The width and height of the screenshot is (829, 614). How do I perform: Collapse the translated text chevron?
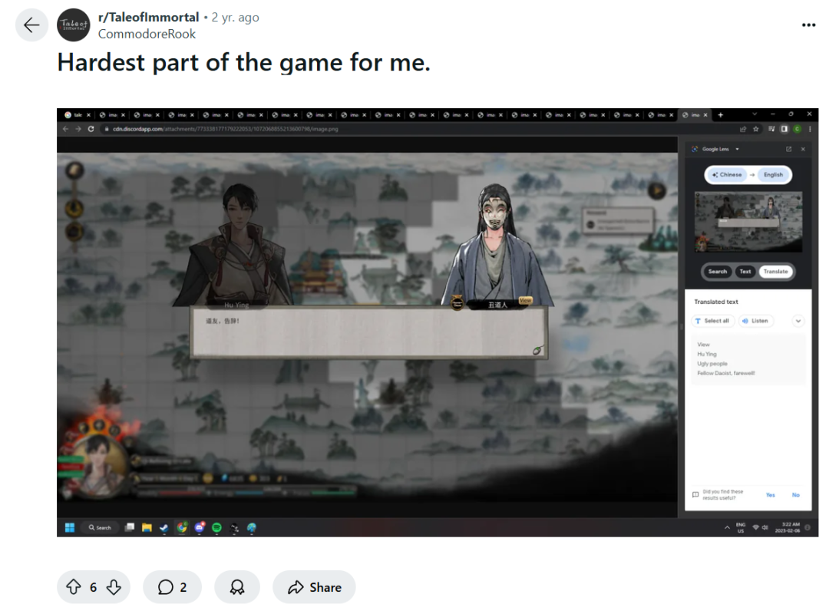click(798, 321)
